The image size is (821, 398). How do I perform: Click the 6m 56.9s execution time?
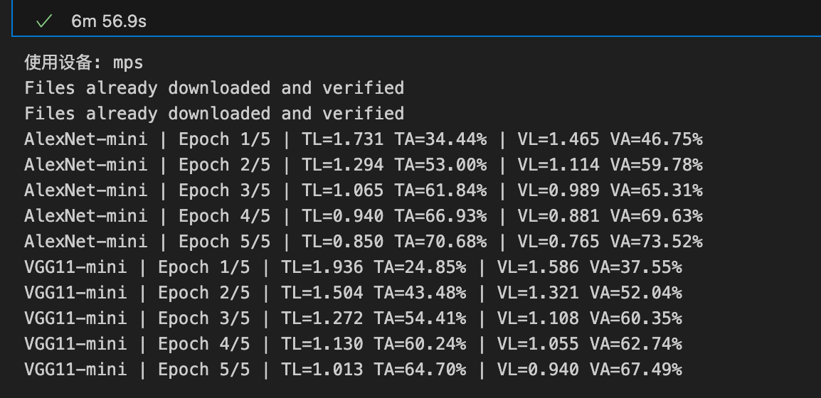point(109,21)
